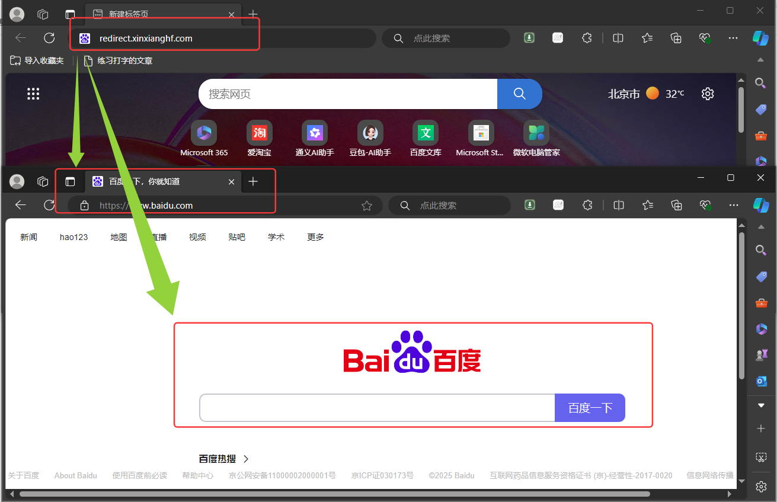Open 新闻 link on Baidu page

click(28, 237)
